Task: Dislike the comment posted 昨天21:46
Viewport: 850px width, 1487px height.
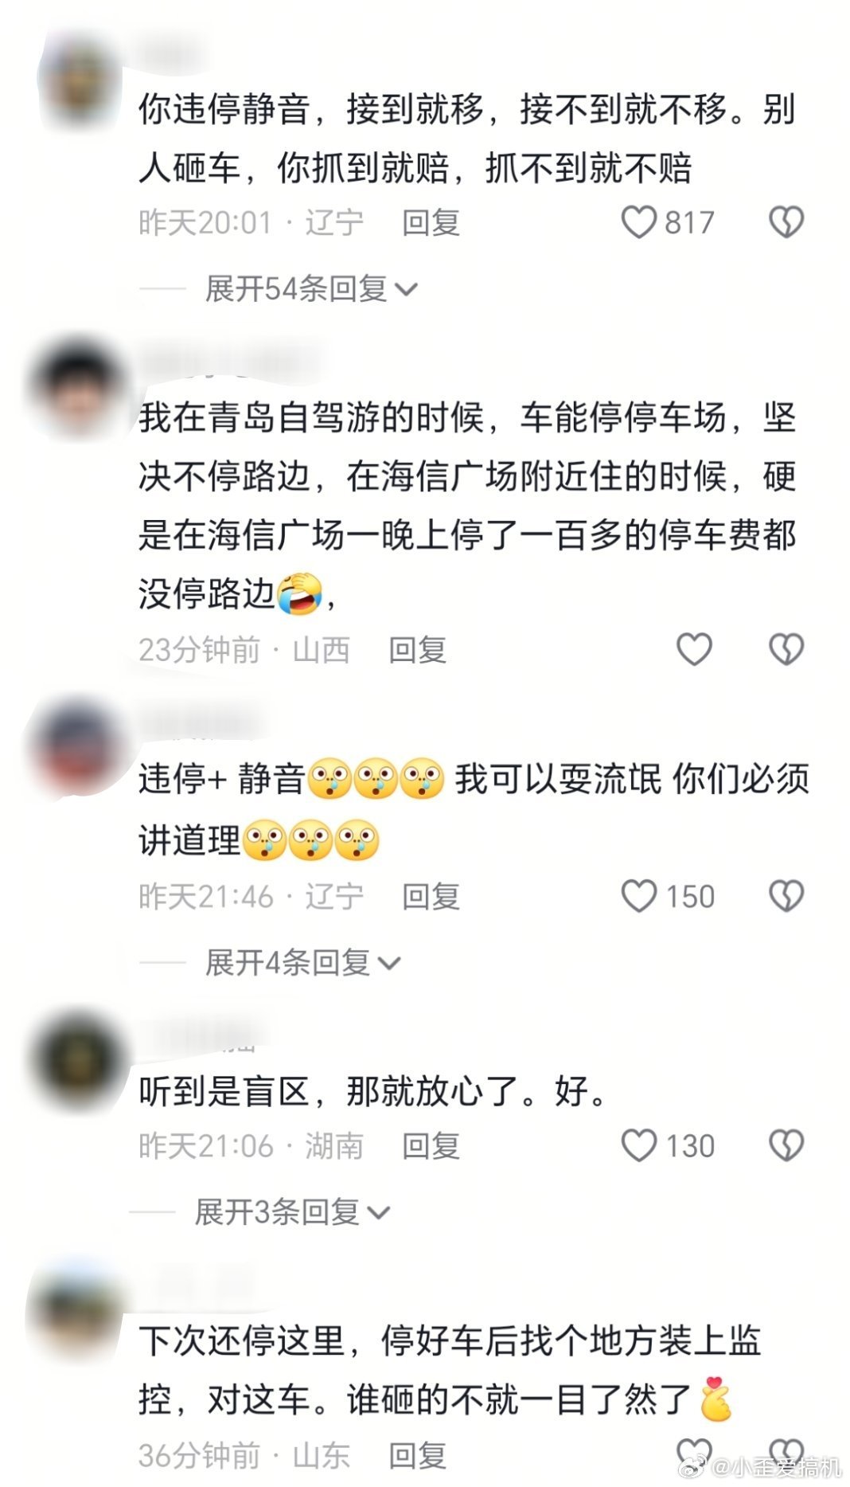Action: pos(786,896)
